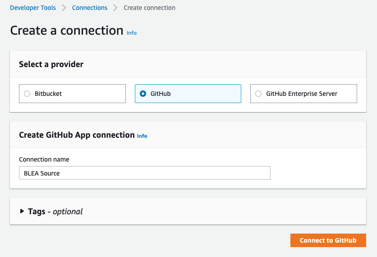
Task: Click the highlighted GitHub provider tile label
Action: [161, 94]
